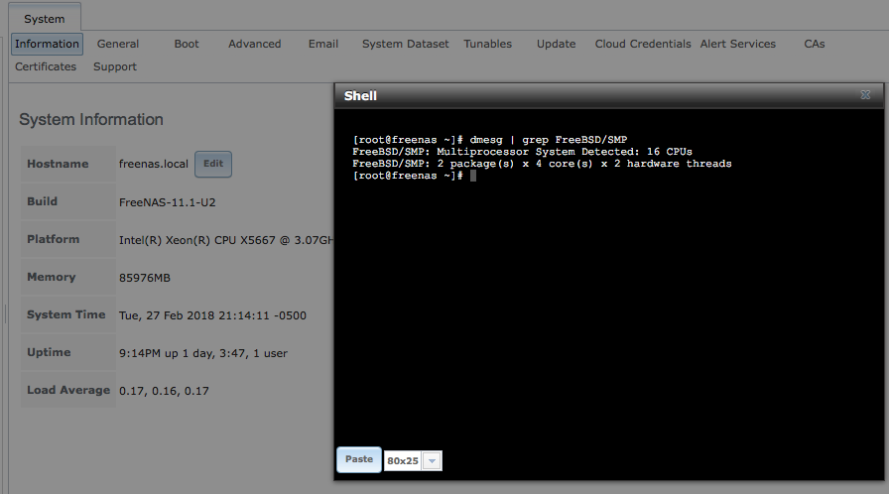889x494 pixels.
Task: Select the Information tab
Action: pos(47,44)
